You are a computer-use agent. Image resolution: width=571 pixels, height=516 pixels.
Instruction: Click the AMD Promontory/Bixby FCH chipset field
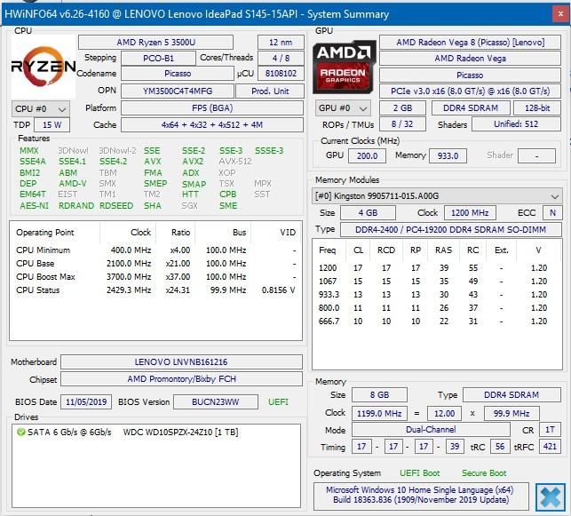181,379
